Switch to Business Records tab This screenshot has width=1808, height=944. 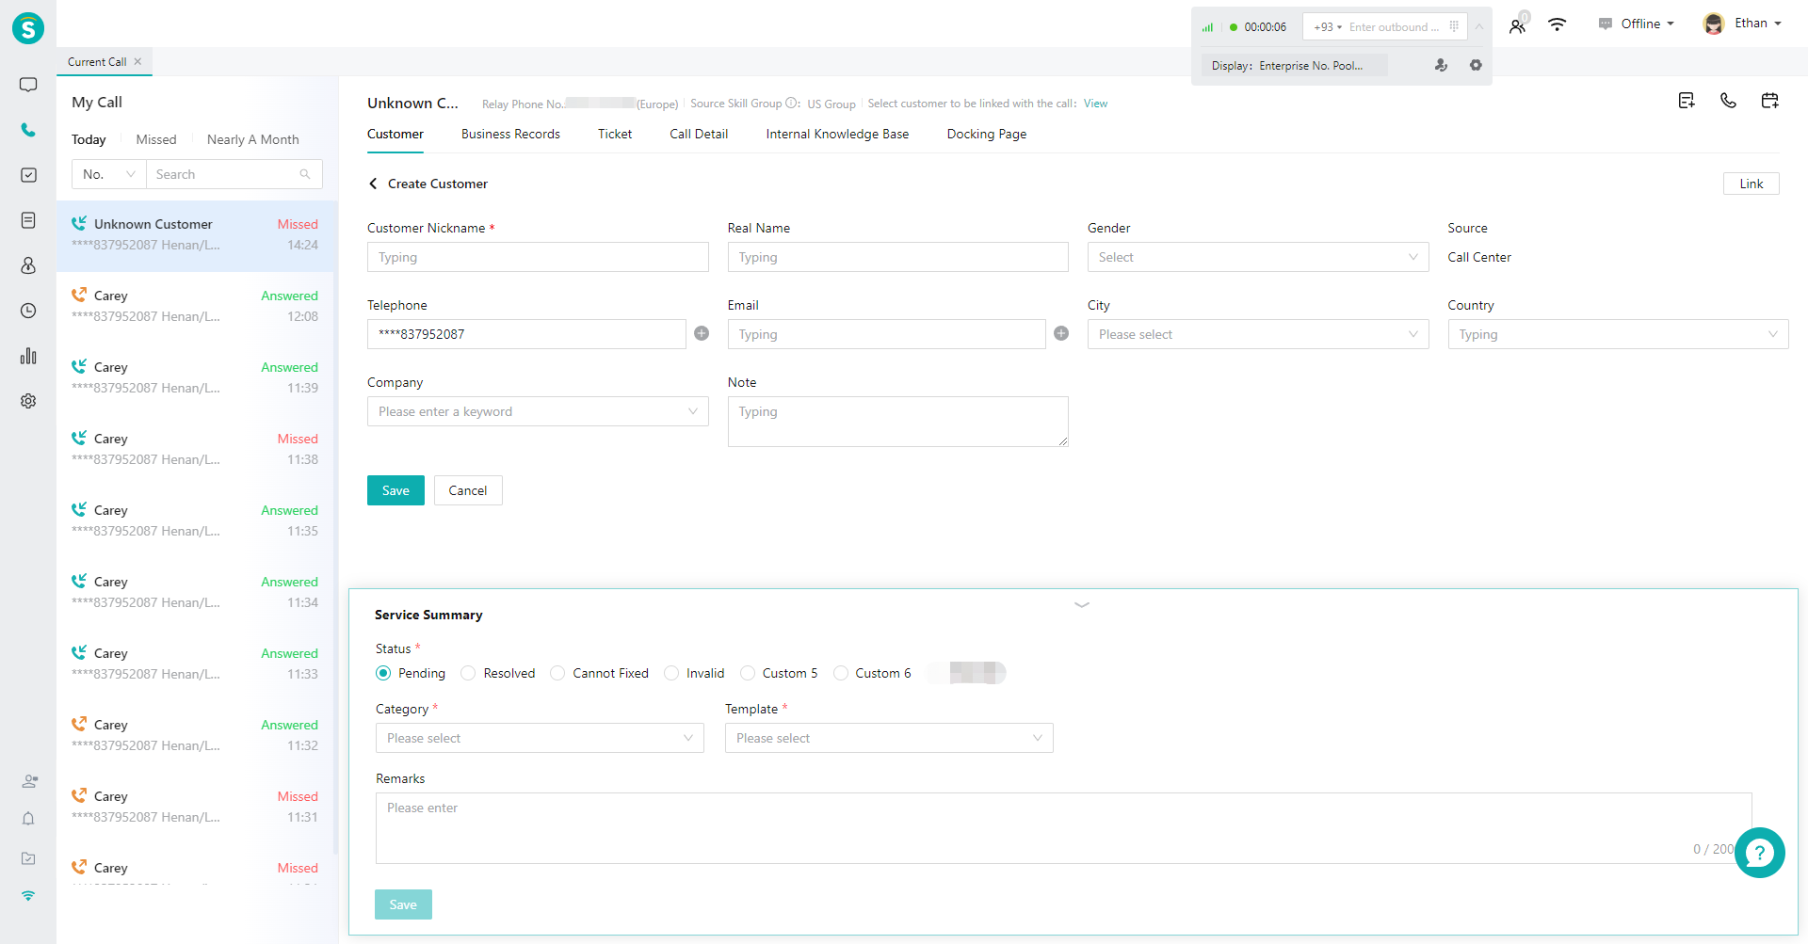point(510,134)
